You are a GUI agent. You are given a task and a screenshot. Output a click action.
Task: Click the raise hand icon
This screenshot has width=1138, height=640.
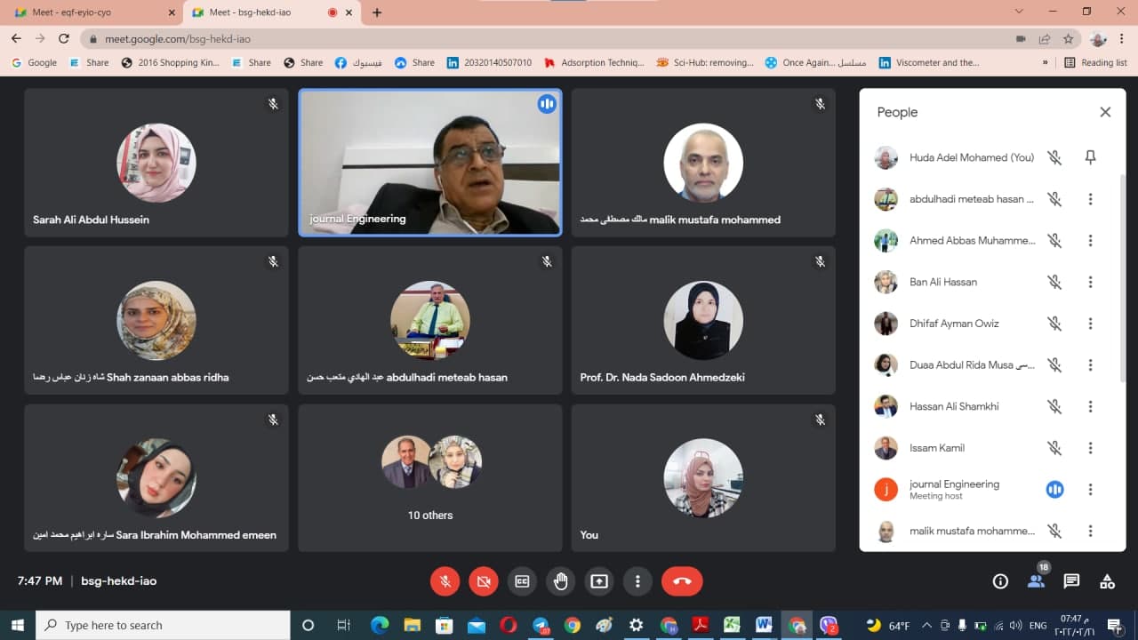(561, 581)
